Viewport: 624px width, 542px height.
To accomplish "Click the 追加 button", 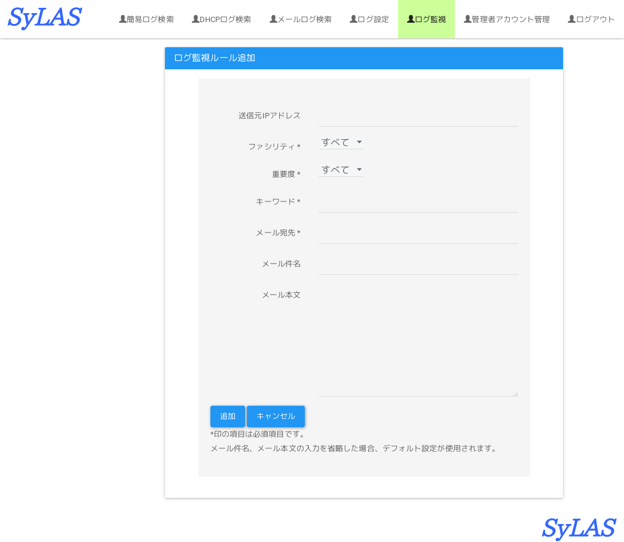I will point(228,417).
